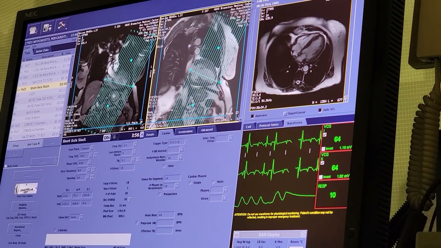Image resolution: width=441 pixels, height=248 pixels.
Task: Open the Acceleration tab
Action: coord(185,131)
